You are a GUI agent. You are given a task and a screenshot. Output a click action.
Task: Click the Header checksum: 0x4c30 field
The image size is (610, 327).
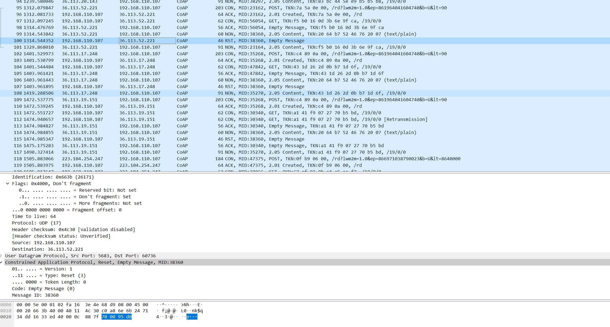click(73, 229)
